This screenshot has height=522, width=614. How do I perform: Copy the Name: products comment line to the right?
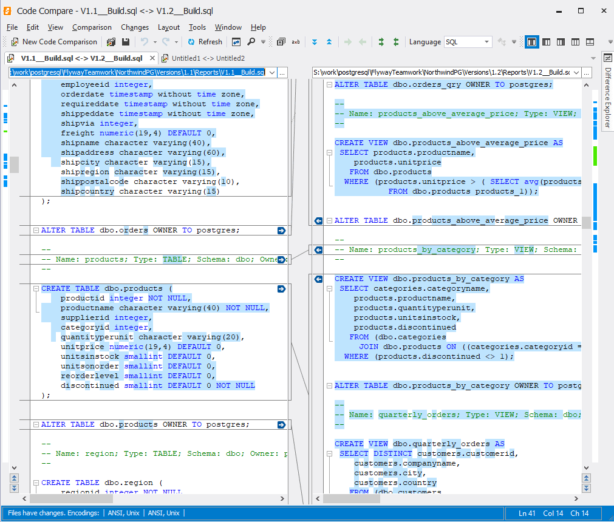point(281,259)
